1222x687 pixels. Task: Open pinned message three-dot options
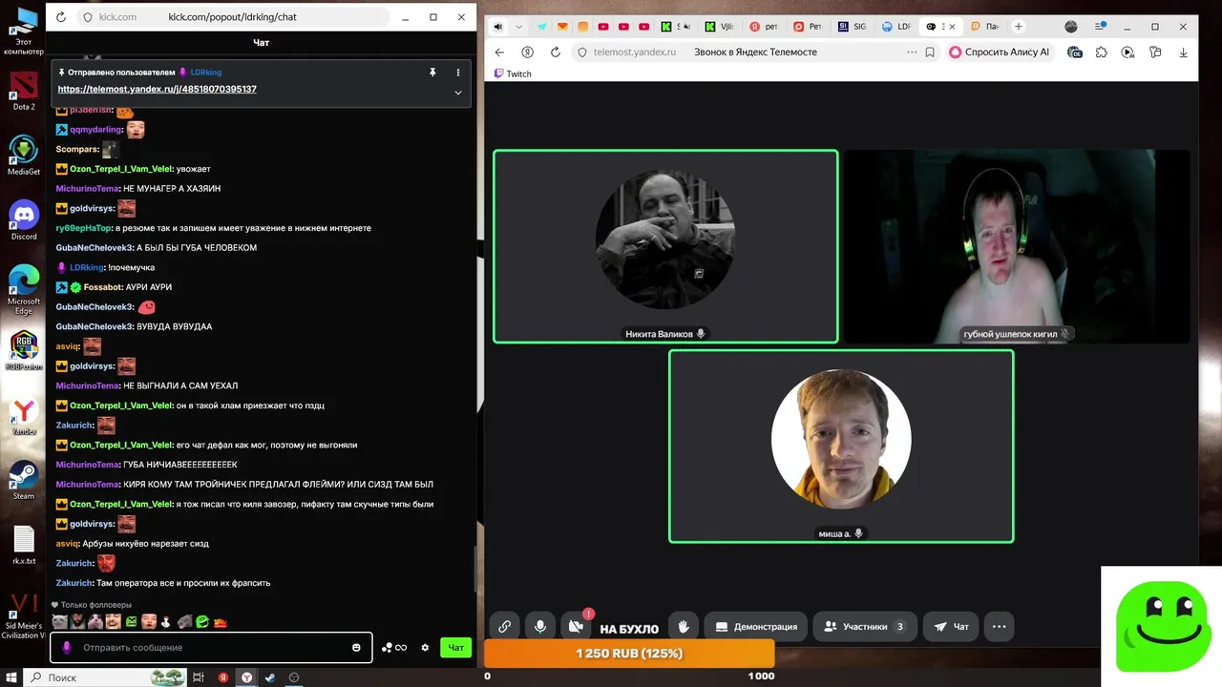click(458, 72)
